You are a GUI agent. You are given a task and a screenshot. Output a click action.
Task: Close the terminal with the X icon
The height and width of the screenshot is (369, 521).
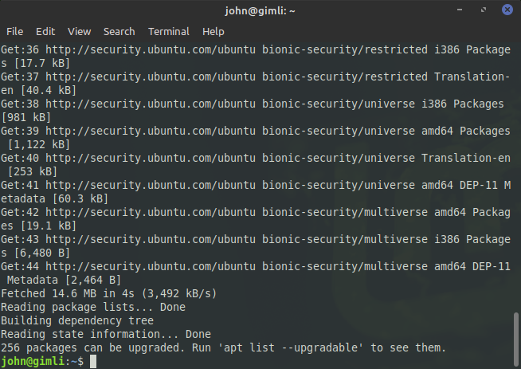507,10
